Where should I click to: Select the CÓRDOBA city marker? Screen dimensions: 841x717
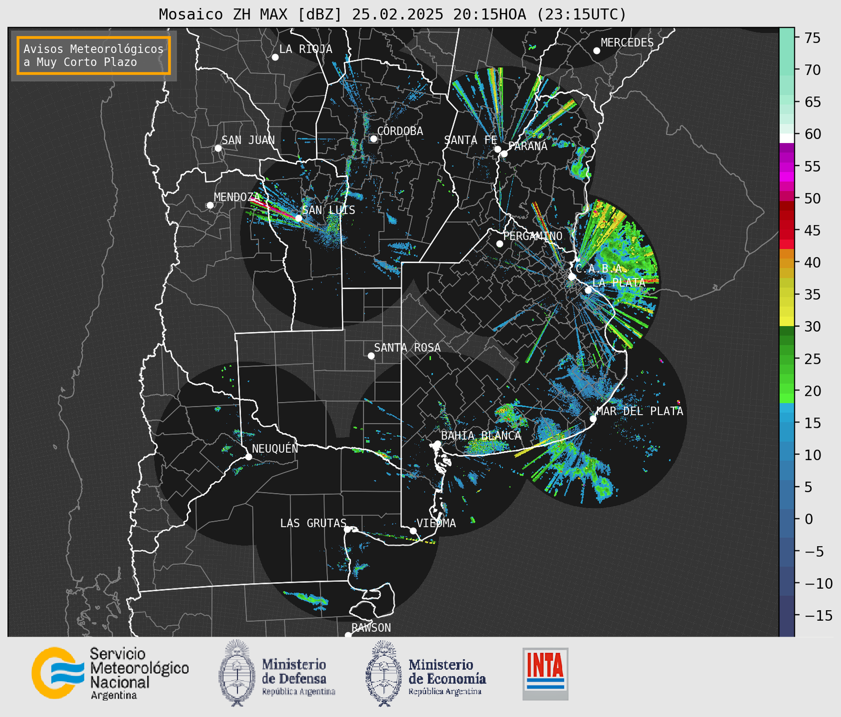[373, 139]
